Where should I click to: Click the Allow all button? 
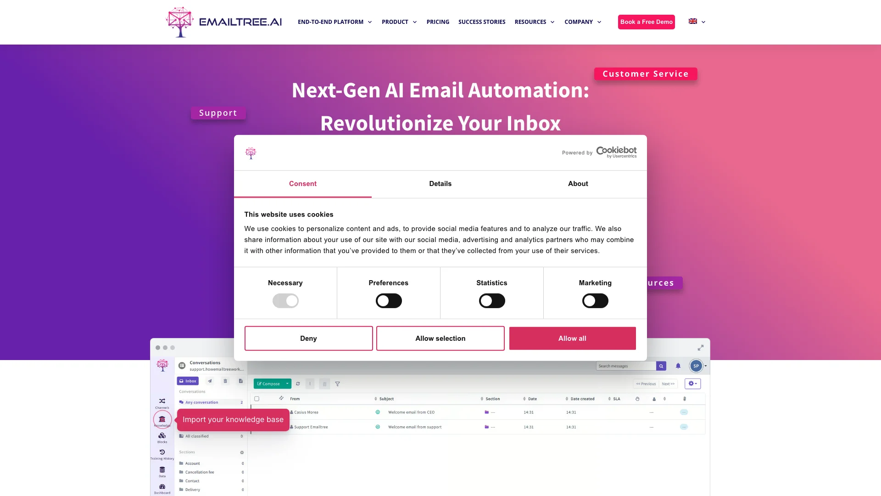point(572,338)
